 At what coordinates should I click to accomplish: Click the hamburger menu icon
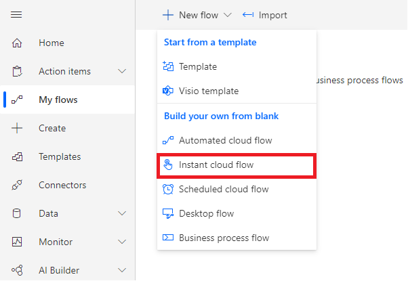click(16, 14)
